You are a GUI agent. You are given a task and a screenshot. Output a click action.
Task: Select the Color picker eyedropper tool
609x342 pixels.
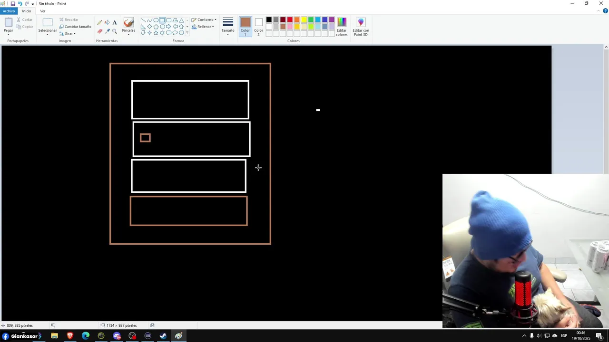(107, 31)
